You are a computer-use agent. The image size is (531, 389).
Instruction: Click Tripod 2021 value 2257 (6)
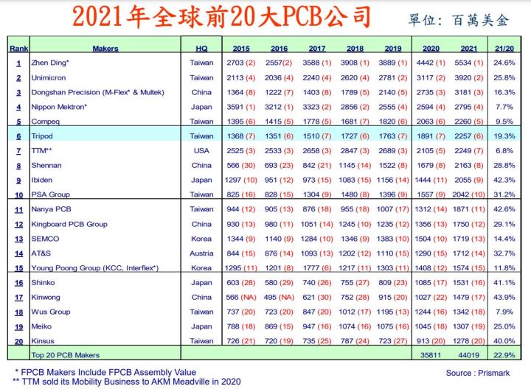tap(469, 136)
